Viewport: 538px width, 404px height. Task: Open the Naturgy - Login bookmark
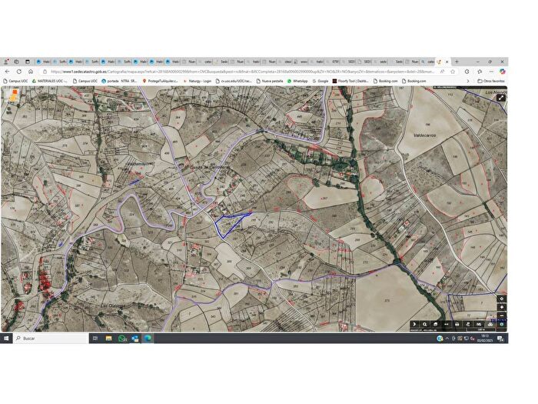(x=198, y=81)
